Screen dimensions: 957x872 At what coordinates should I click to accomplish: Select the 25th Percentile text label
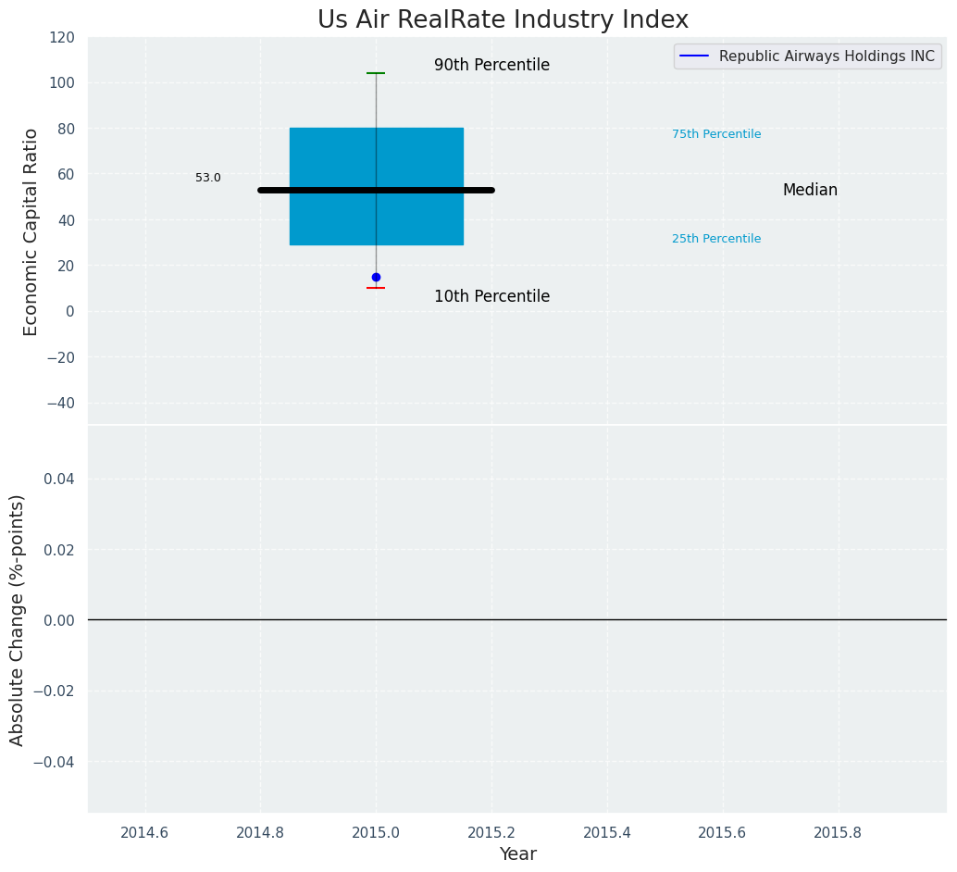(716, 239)
